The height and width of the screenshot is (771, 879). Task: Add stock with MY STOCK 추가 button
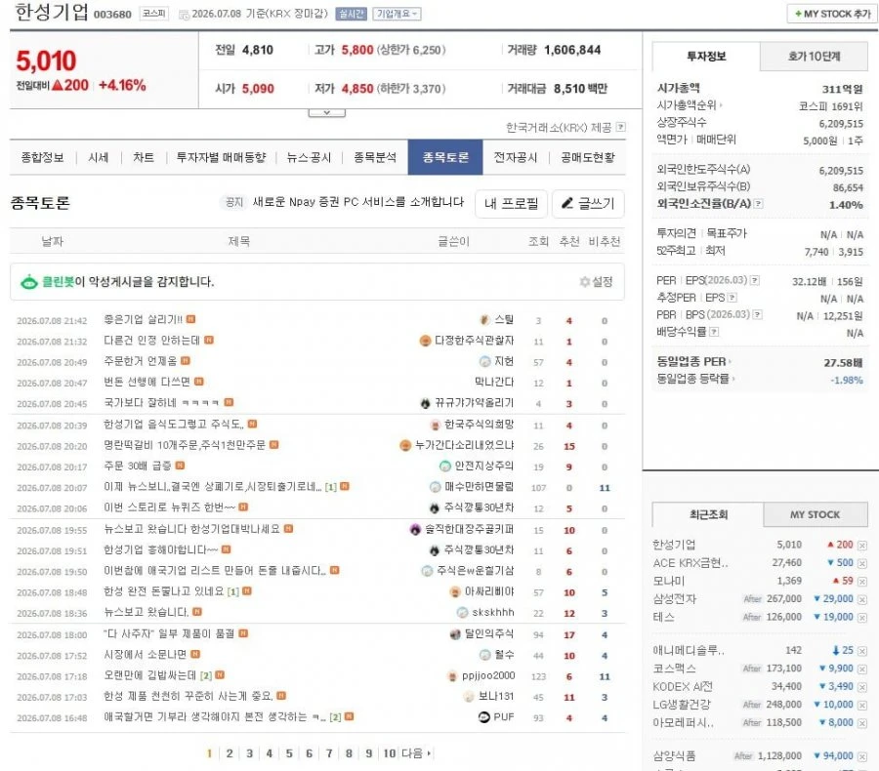(832, 14)
